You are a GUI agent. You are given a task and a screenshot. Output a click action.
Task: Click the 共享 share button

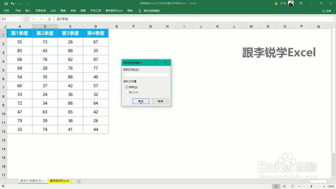[x=327, y=11]
